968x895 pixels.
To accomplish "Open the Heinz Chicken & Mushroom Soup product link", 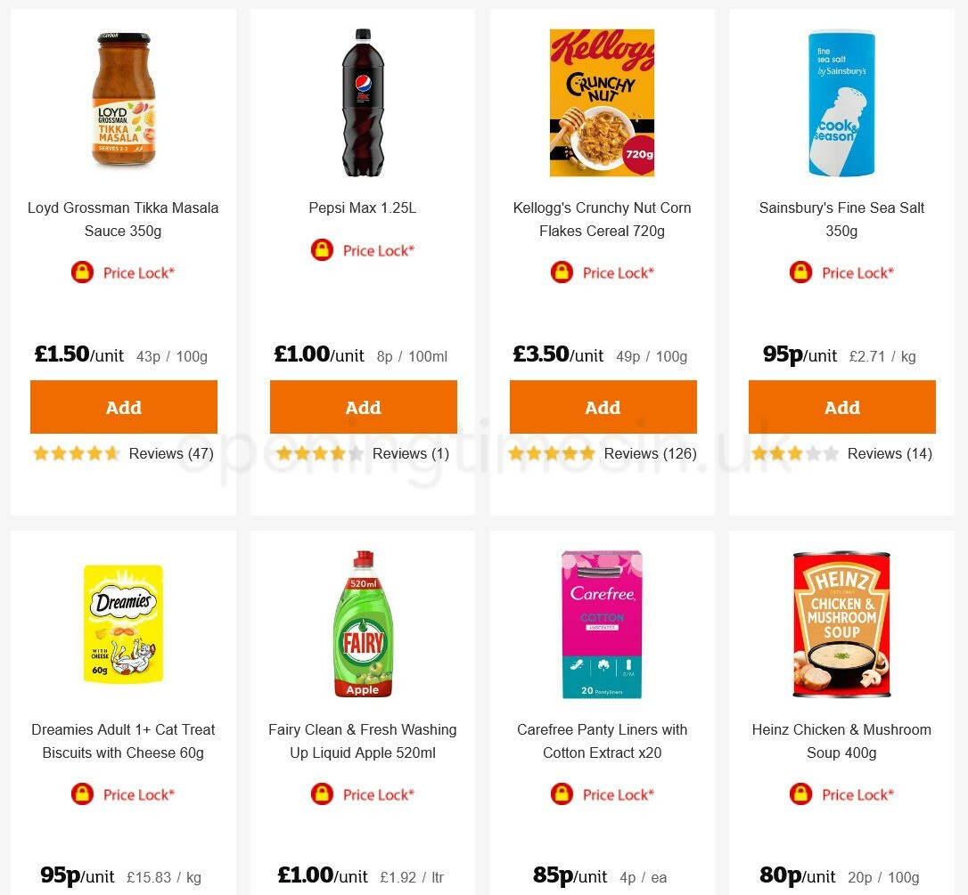I will [841, 741].
